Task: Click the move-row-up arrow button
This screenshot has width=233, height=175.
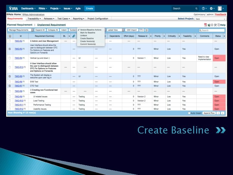Action: (x=218, y=113)
